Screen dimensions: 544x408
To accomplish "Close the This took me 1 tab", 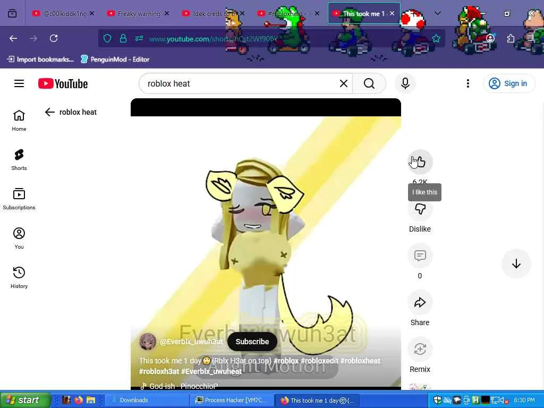I will click(x=392, y=13).
